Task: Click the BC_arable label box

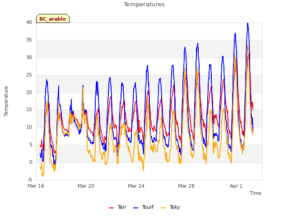Action: [53, 18]
